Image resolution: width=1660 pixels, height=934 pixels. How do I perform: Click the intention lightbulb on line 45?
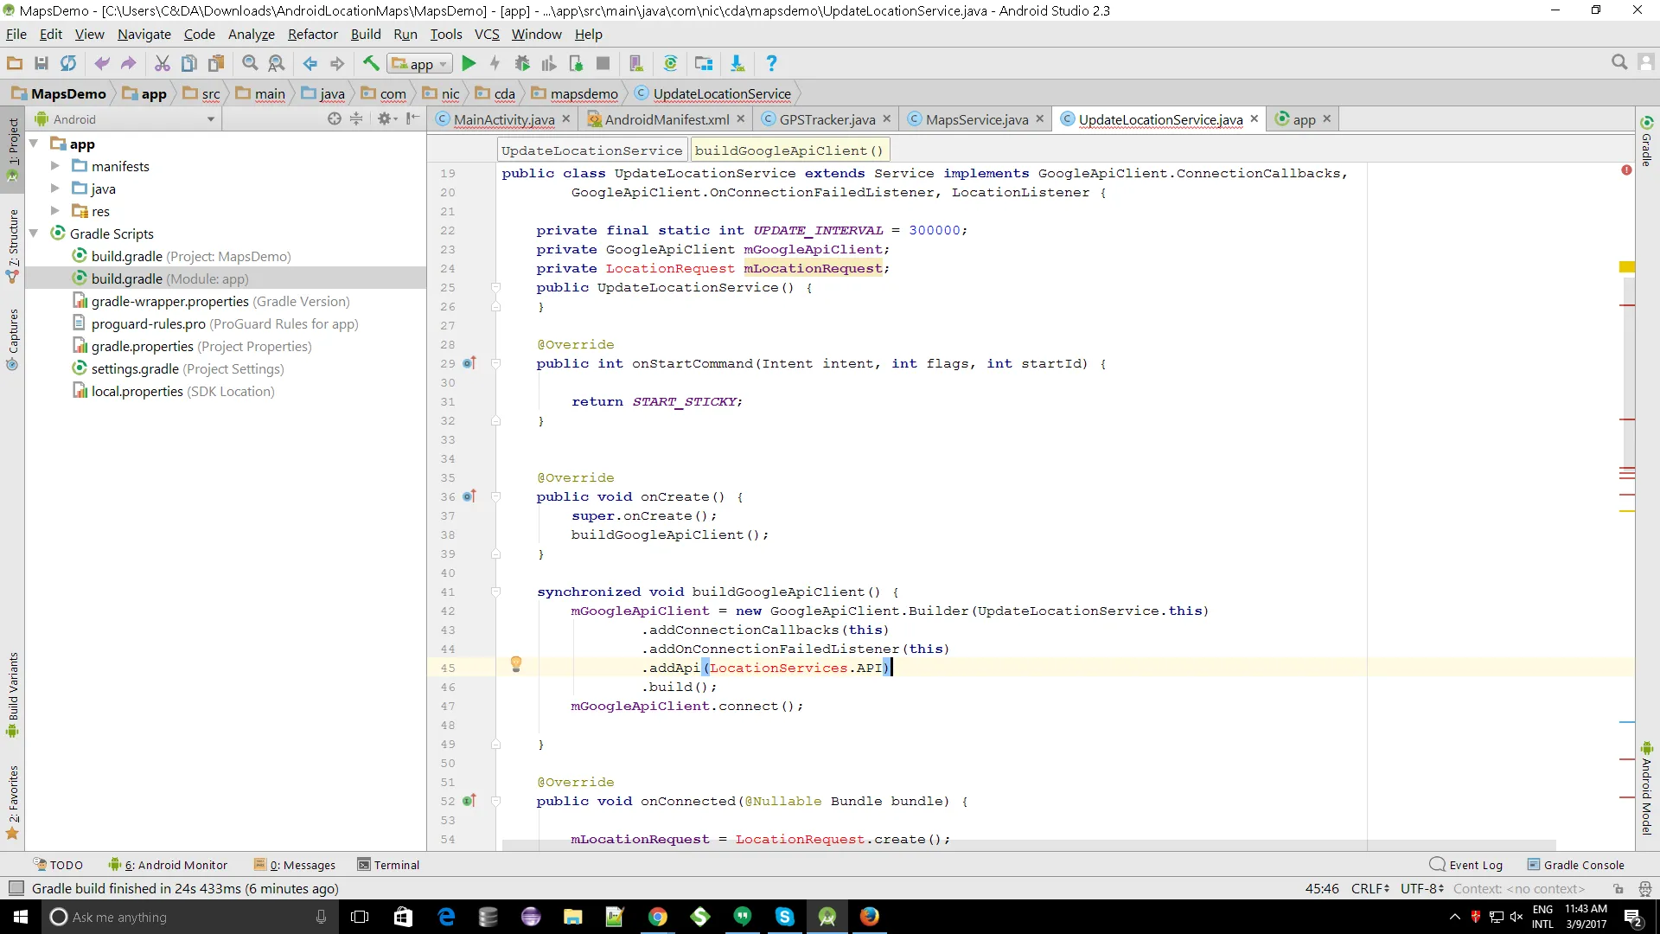point(516,664)
